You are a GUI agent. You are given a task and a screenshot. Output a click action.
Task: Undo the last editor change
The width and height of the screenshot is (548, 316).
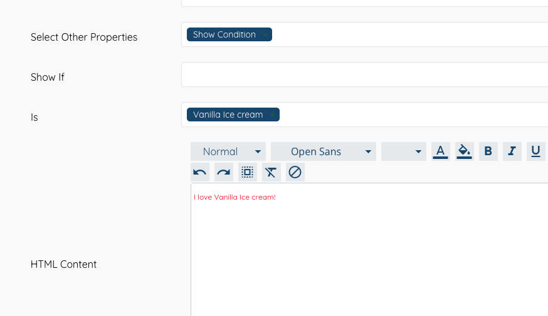[x=200, y=172]
